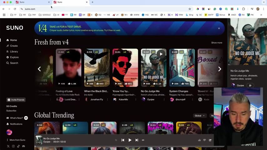Click the SUNO logo
The image size is (267, 150).
click(x=15, y=27)
